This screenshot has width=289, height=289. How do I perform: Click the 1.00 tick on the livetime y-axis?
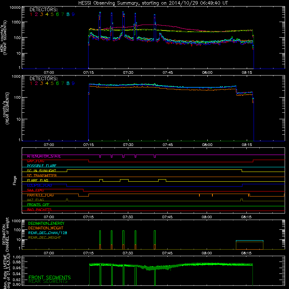pos(17,257)
